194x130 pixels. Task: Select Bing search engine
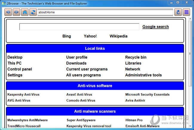coord(67,36)
